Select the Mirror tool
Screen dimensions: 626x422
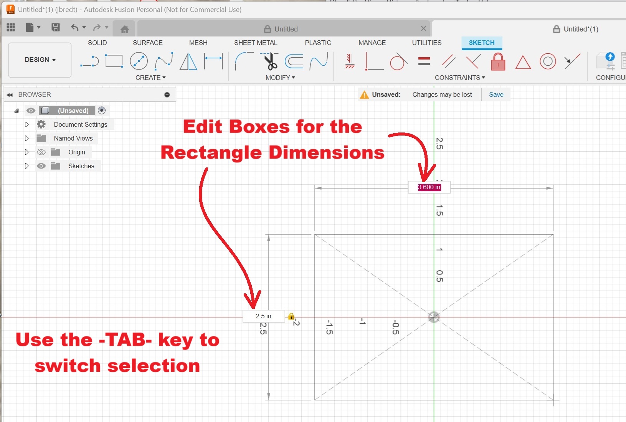(x=188, y=61)
